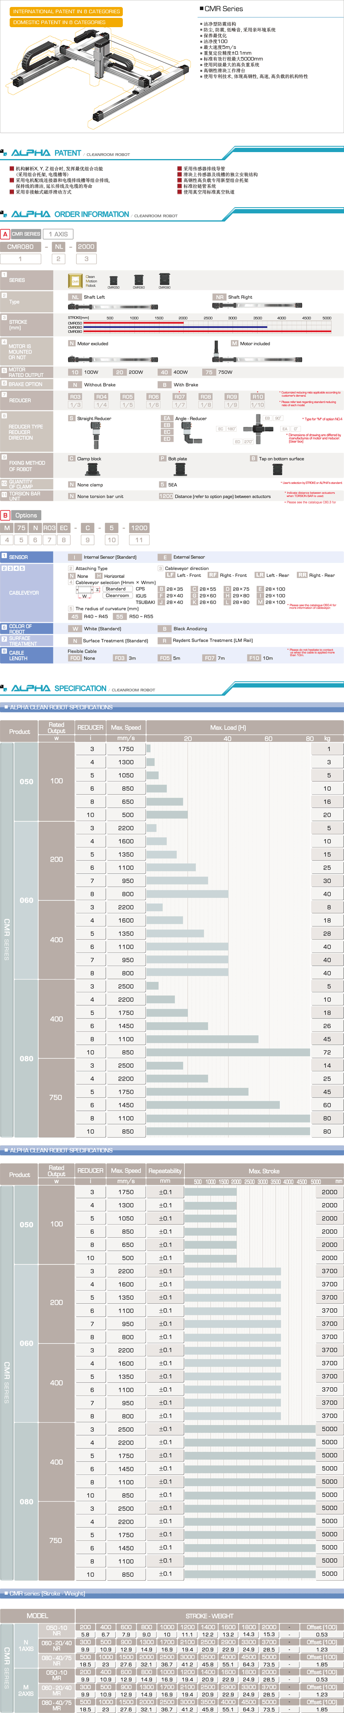Select the R Raydent Surface Treatment tag

[x=164, y=641]
